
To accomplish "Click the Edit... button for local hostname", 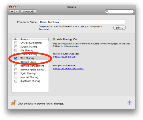I will [x=120, y=28].
